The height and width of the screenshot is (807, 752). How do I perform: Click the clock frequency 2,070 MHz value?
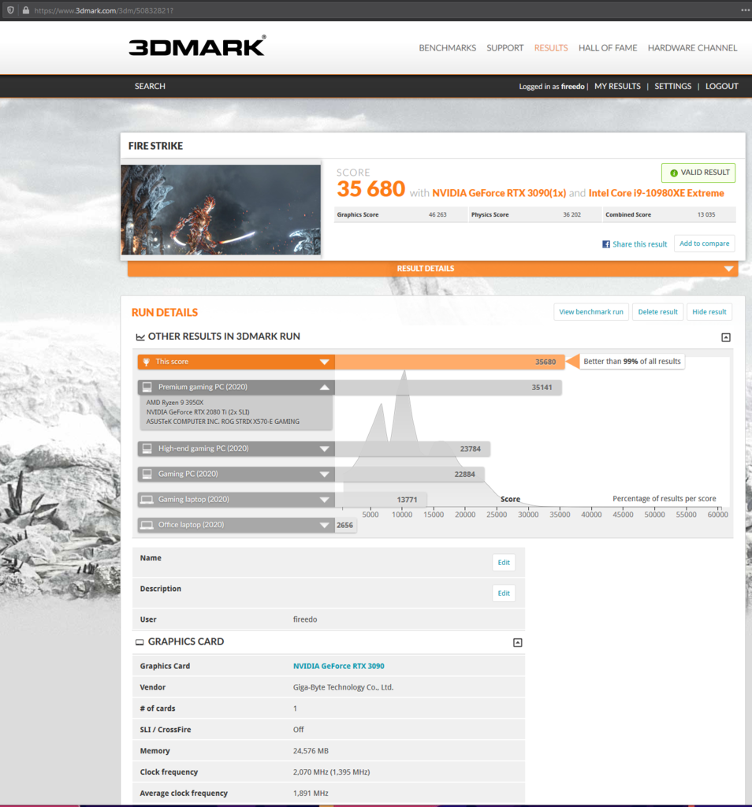click(332, 772)
